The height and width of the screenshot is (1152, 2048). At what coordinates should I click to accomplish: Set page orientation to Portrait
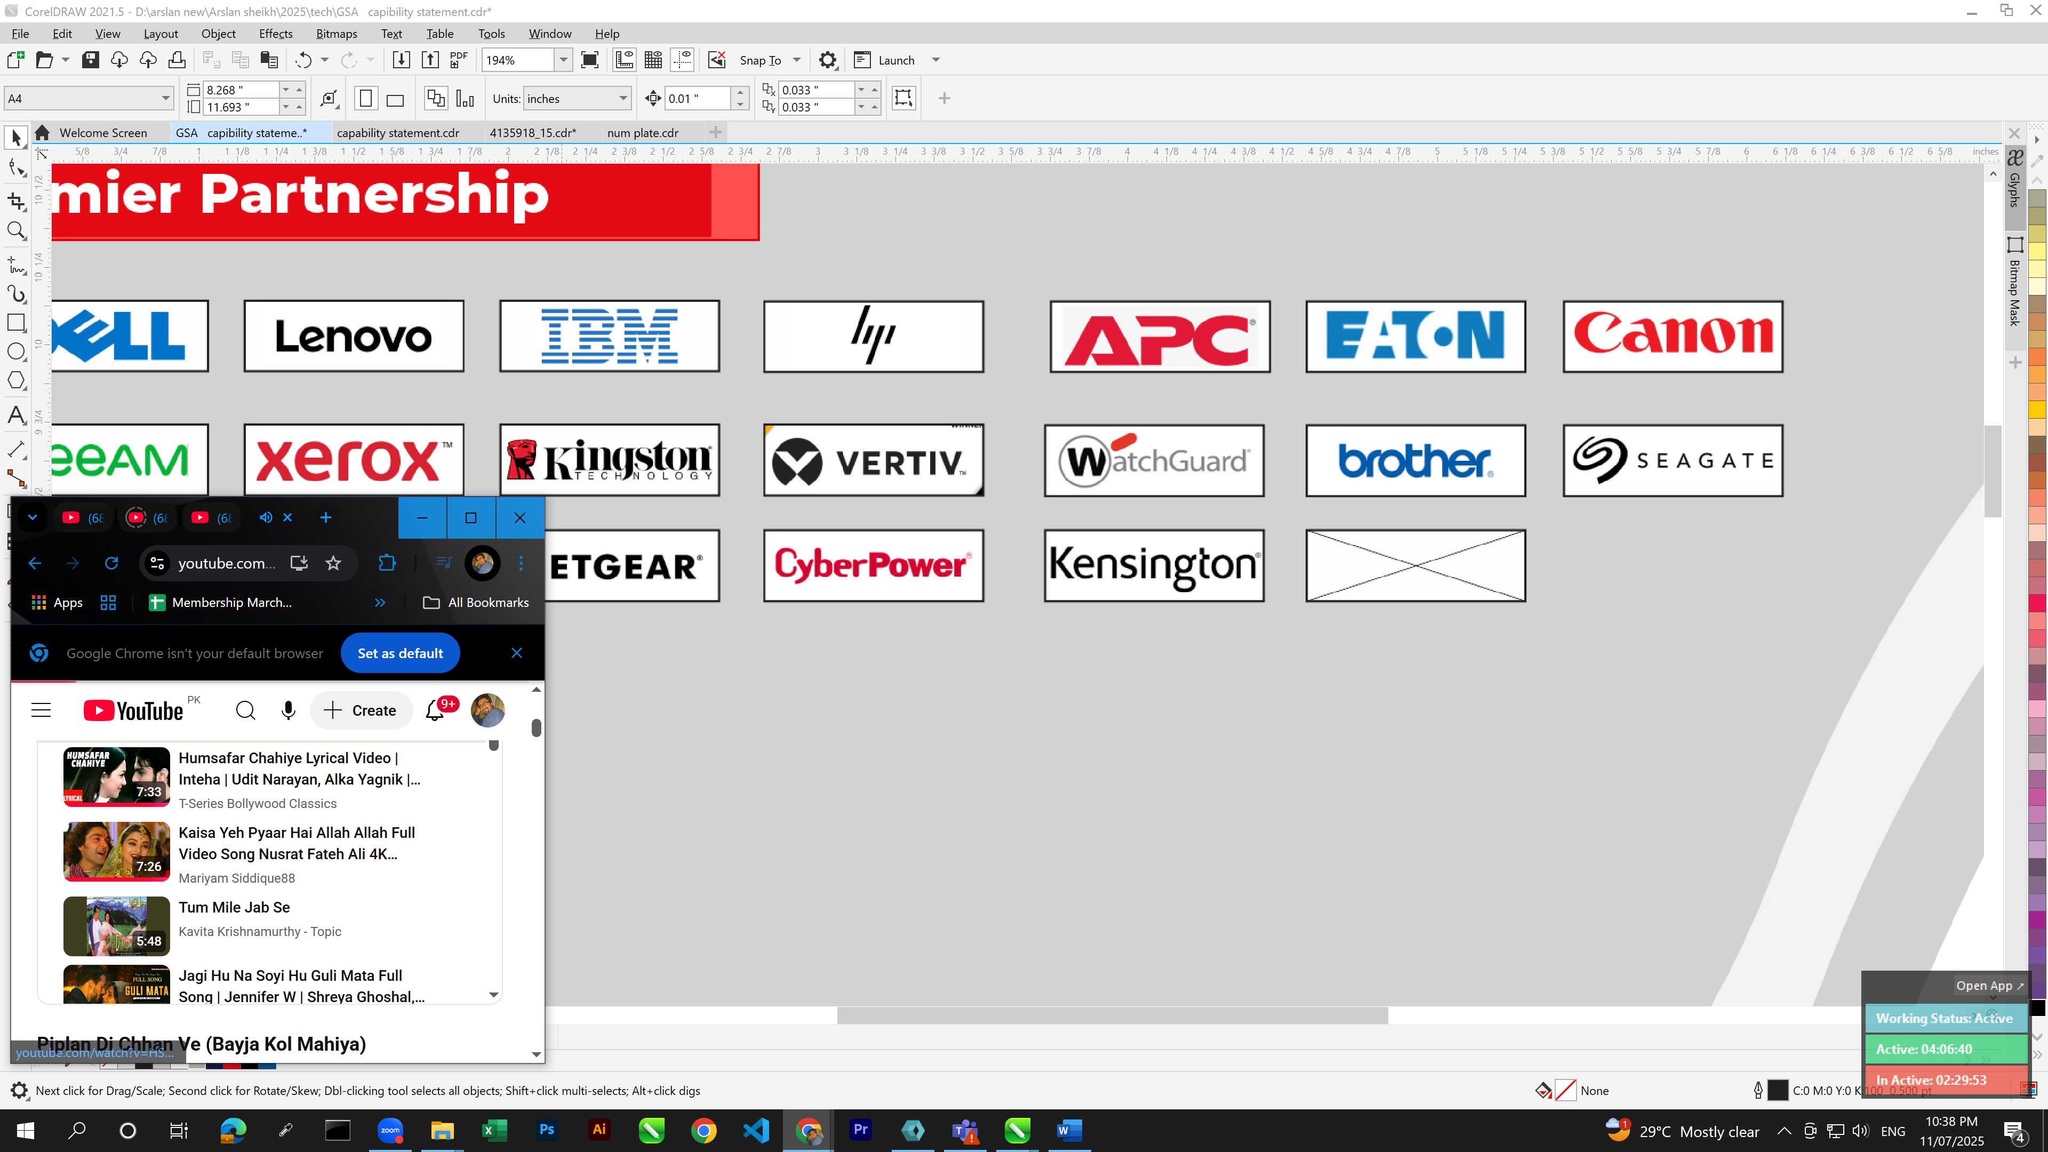click(x=366, y=99)
